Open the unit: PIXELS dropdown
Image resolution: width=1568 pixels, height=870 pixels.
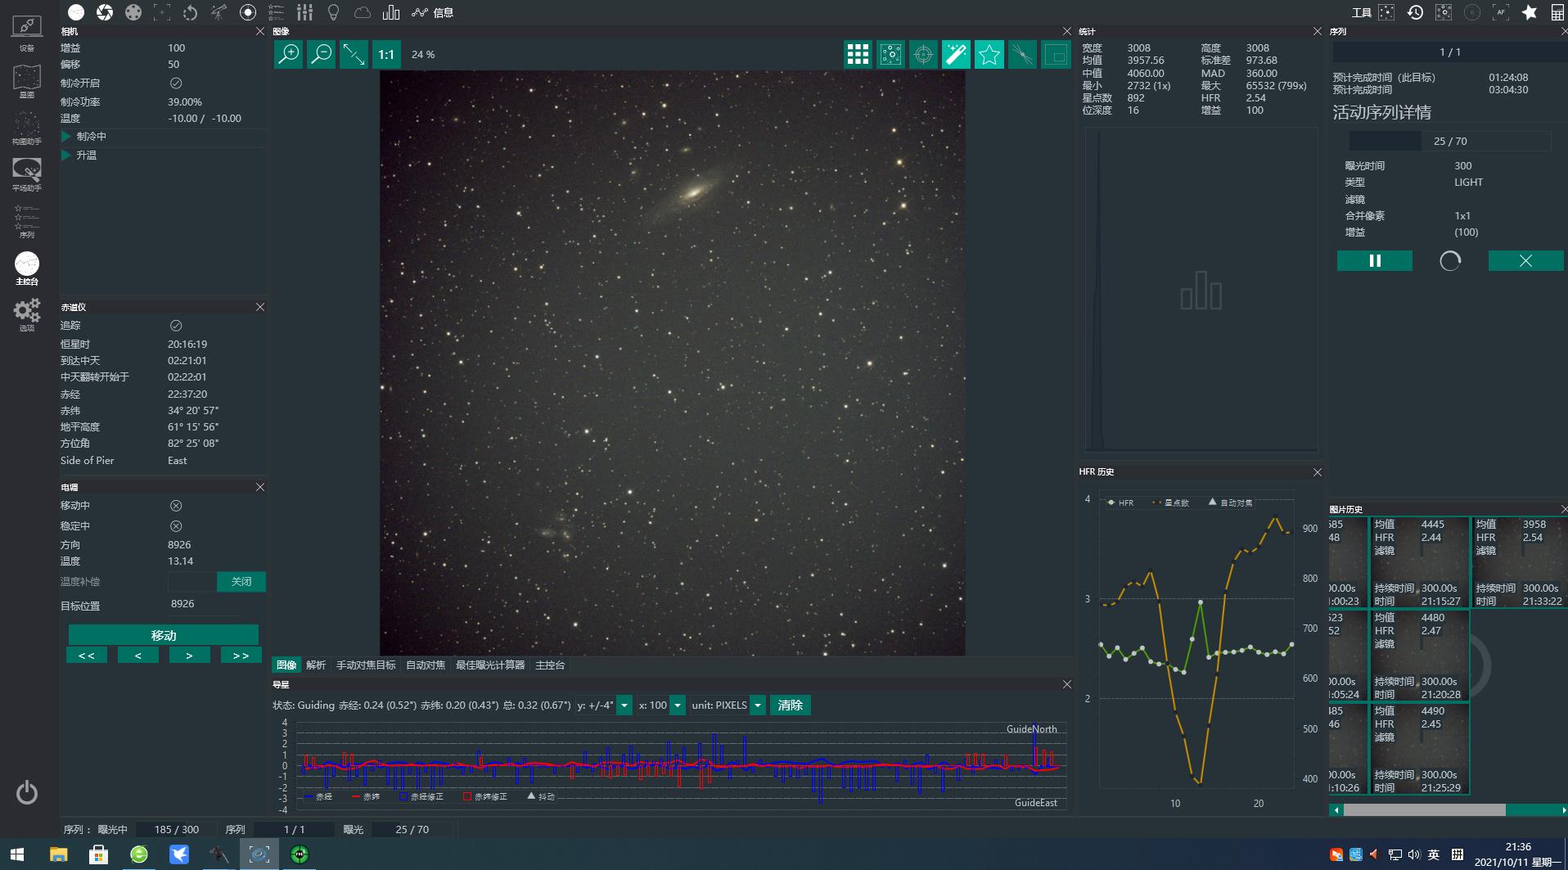point(758,705)
